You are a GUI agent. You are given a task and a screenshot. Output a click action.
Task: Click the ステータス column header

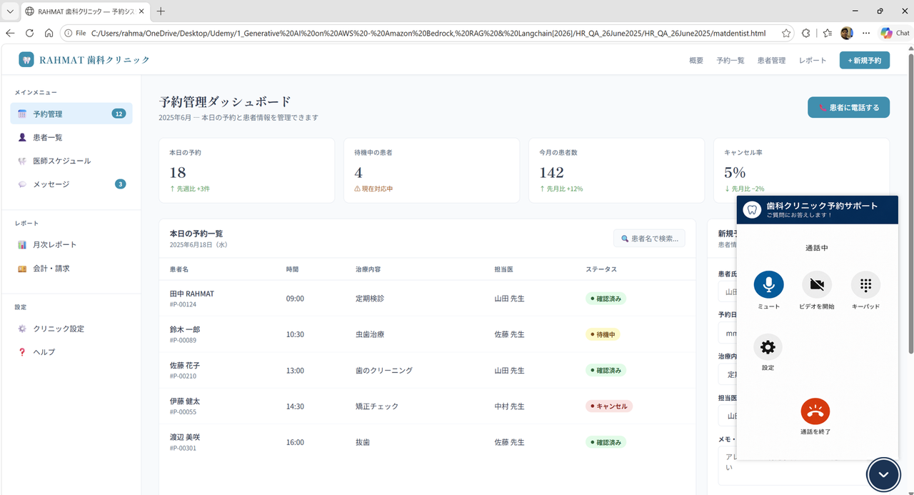click(x=601, y=269)
